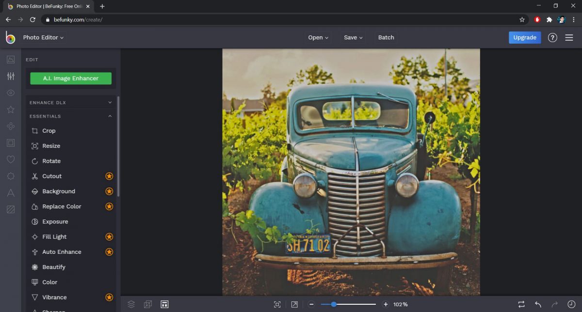This screenshot has width=582, height=312.
Task: Toggle full-view mode with the open-in-new icon
Action: point(294,304)
